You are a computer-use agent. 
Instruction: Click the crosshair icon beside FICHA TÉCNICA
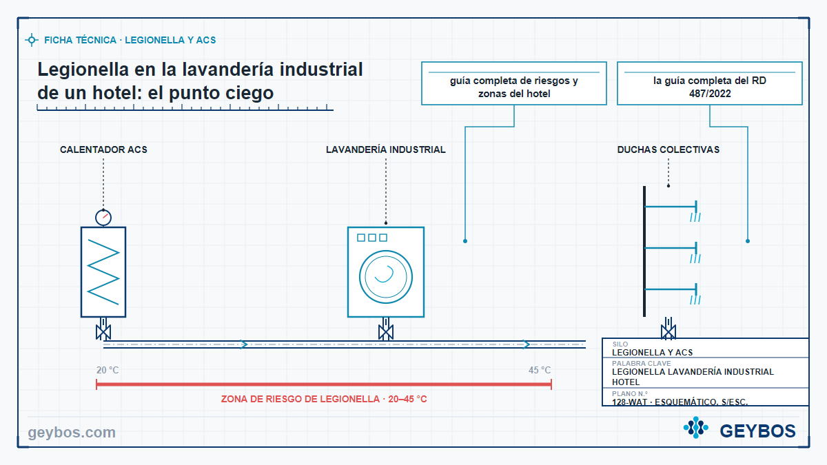coord(31,40)
